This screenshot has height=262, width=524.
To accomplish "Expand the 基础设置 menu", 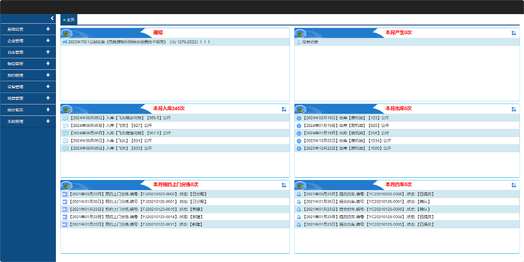I will coord(48,29).
